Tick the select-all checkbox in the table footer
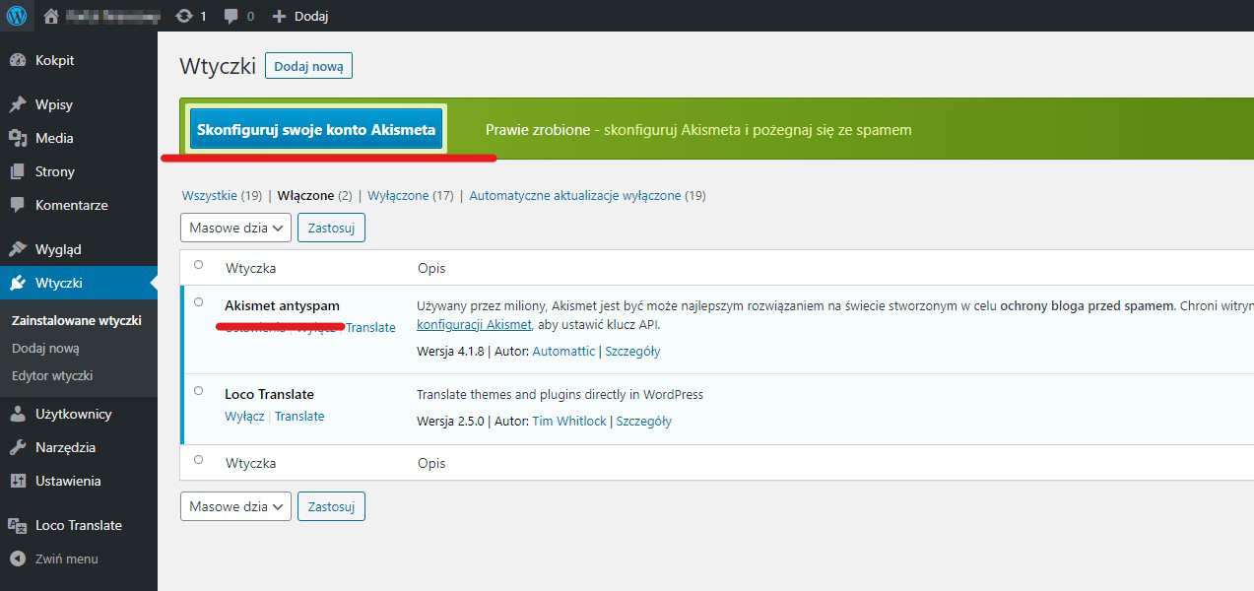The height and width of the screenshot is (591, 1254). tap(199, 460)
